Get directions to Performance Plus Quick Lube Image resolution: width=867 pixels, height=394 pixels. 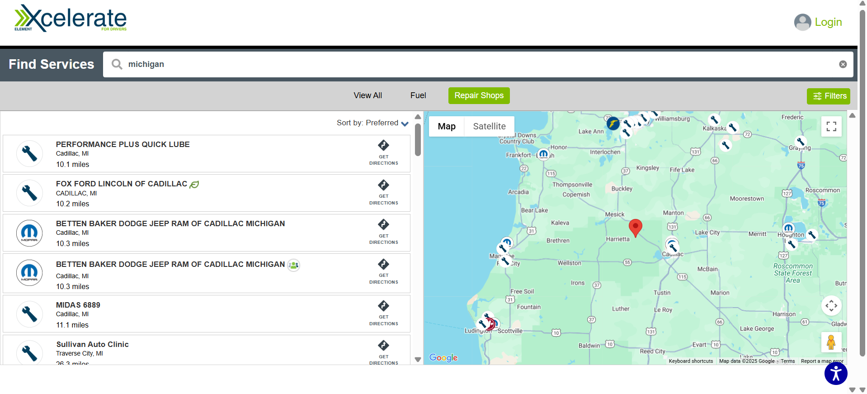tap(383, 153)
